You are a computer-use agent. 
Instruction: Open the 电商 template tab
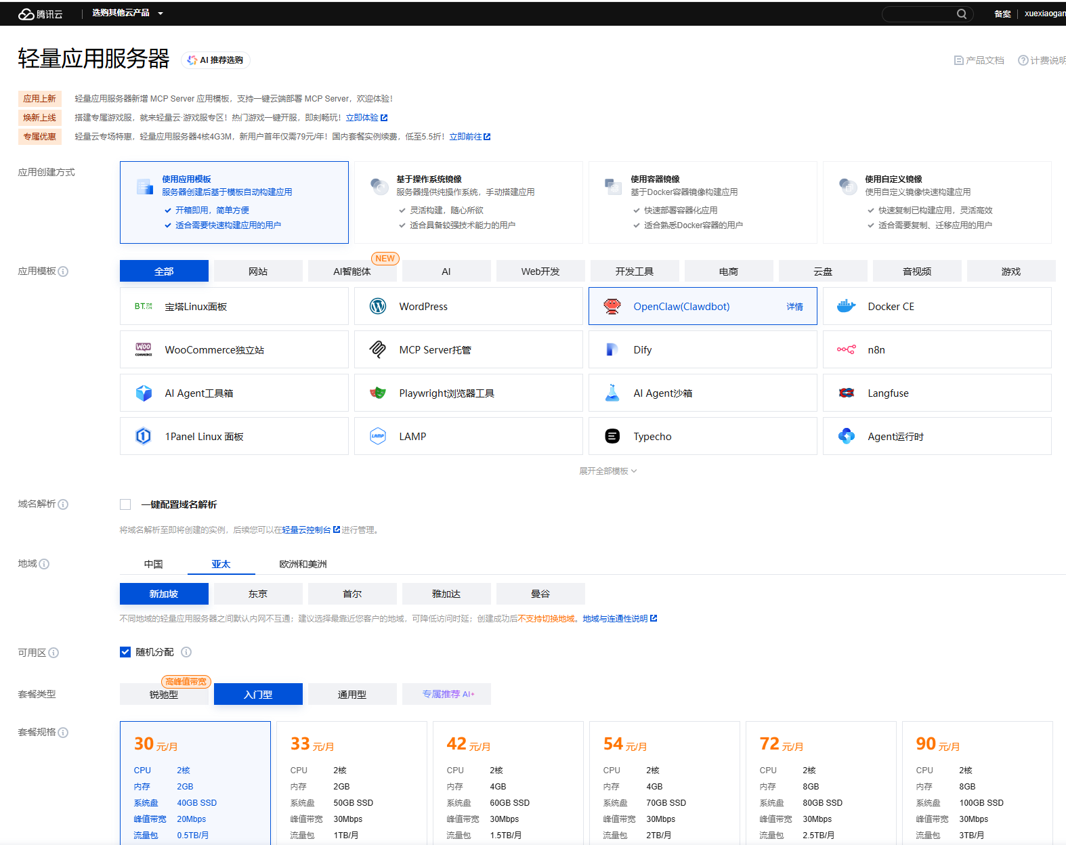coord(729,271)
